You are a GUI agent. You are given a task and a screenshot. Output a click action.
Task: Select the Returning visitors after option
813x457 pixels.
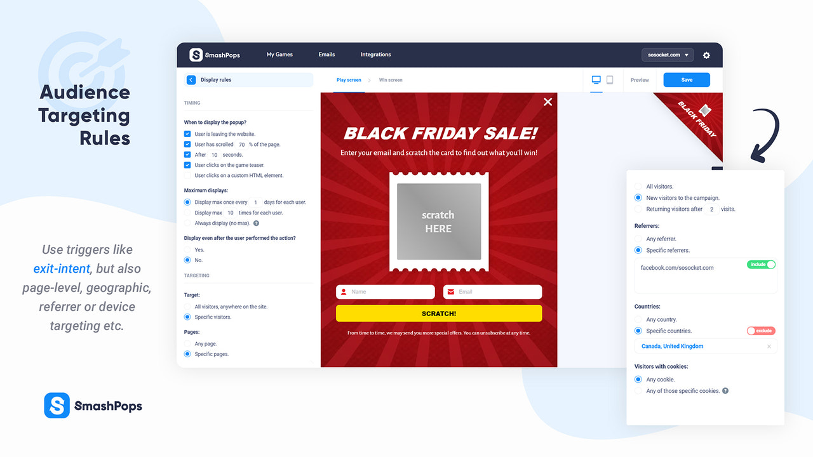tap(638, 209)
